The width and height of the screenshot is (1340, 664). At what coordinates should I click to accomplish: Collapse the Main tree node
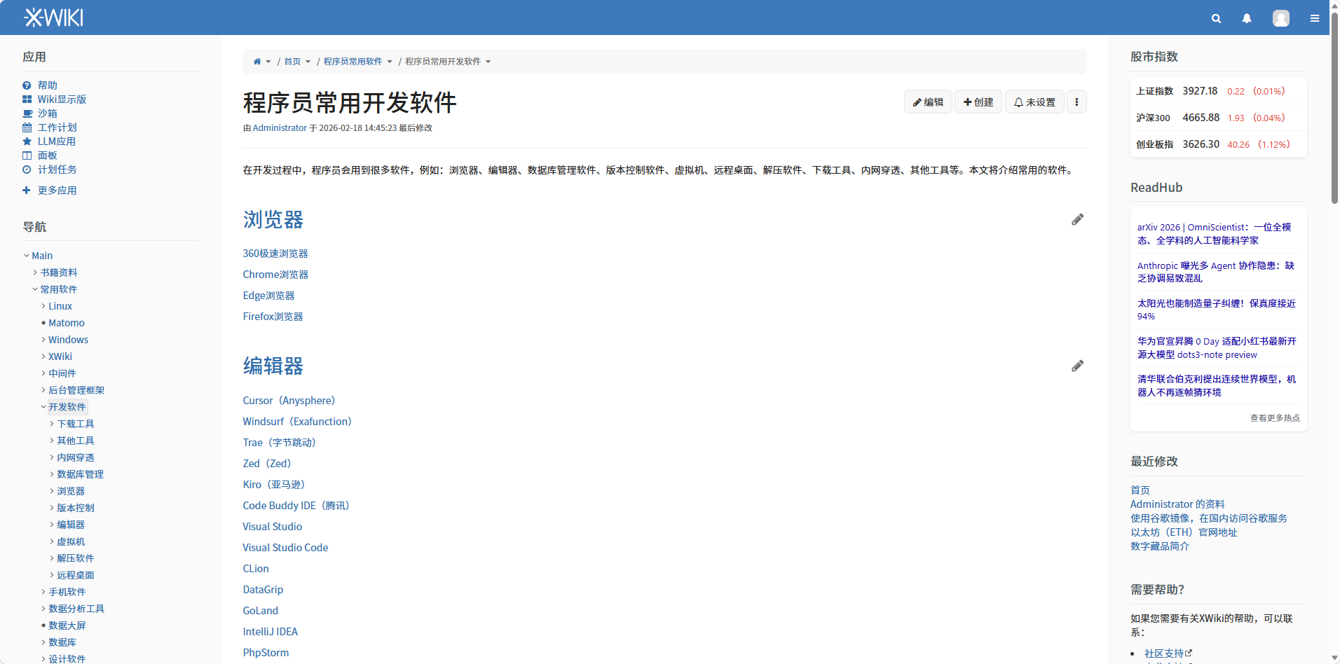(27, 256)
